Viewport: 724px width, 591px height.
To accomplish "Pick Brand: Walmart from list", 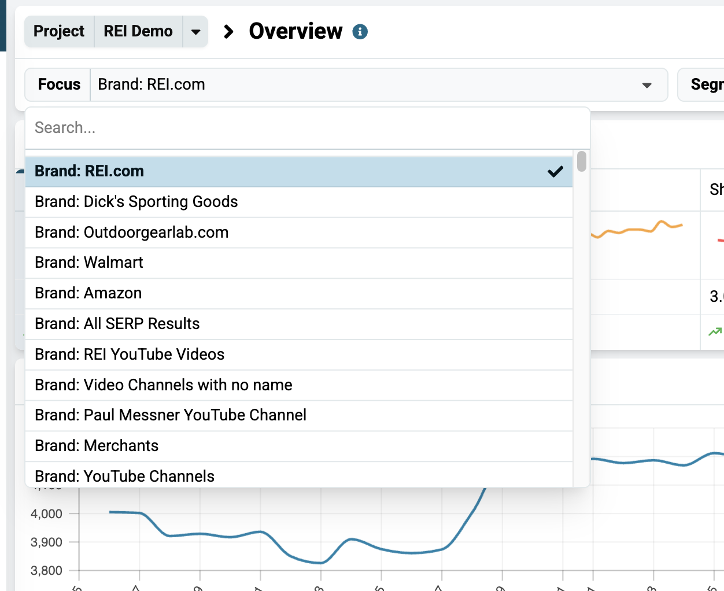I will pos(299,263).
